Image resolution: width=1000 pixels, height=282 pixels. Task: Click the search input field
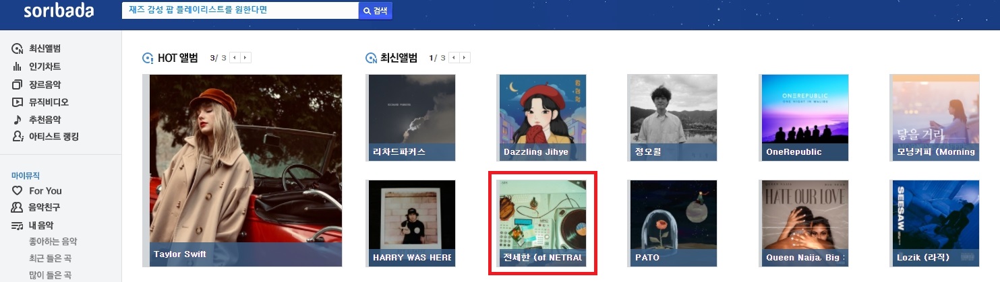point(239,10)
